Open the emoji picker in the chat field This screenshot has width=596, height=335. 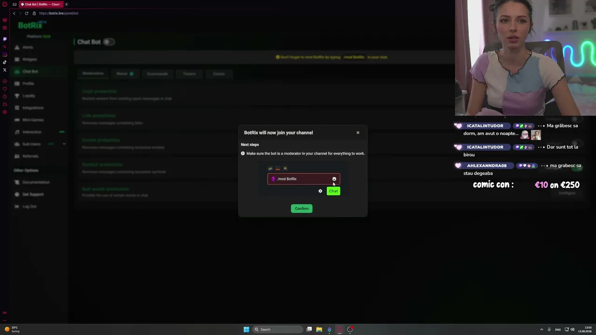334,179
